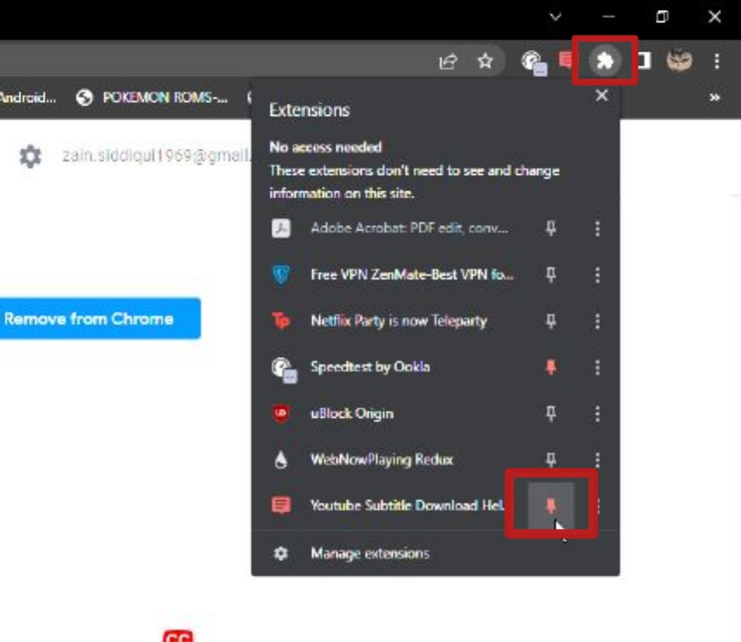Open the POKEMON ROMS bookmark
The image size is (741, 642).
153,97
